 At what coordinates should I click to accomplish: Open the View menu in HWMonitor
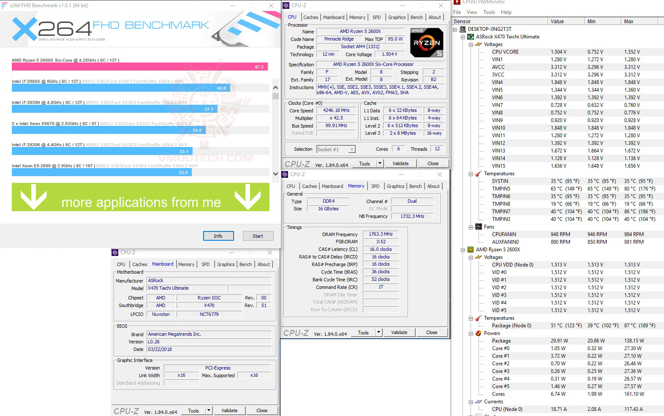point(472,12)
